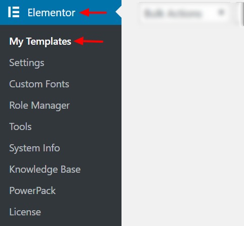Go to Elementor Settings
244x226 pixels.
pyautogui.click(x=27, y=63)
